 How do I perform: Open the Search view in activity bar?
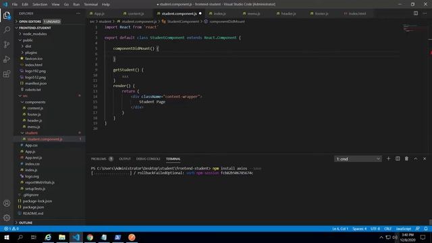pyautogui.click(x=7, y=30)
